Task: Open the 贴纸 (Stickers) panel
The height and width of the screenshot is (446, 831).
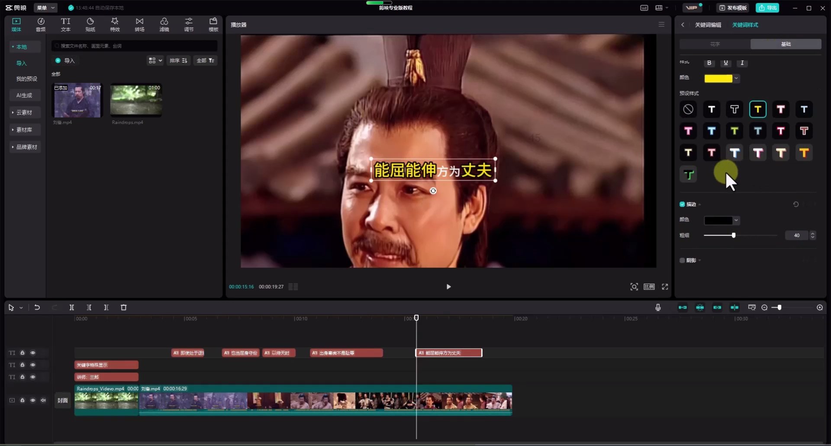Action: [x=90, y=24]
